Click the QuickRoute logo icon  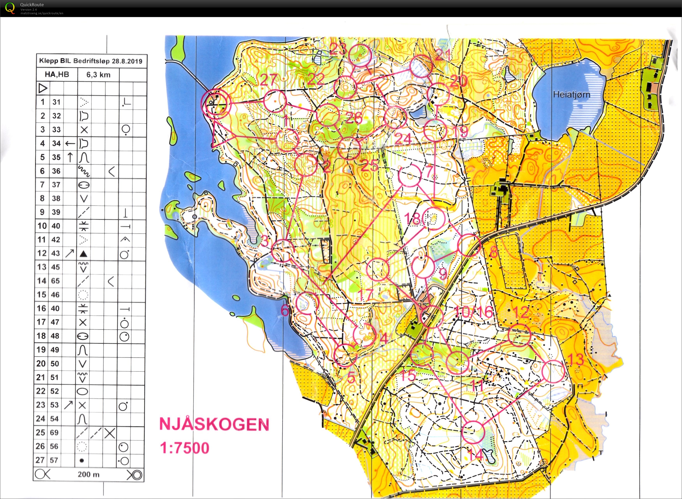(x=10, y=8)
